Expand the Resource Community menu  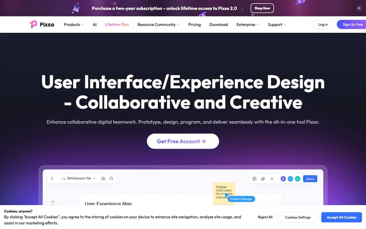(x=158, y=25)
